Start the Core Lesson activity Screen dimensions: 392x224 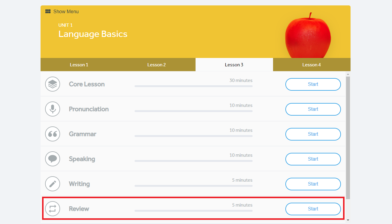pos(313,84)
